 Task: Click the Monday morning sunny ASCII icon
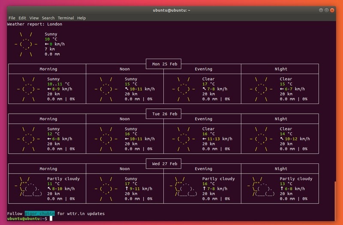pos(28,89)
